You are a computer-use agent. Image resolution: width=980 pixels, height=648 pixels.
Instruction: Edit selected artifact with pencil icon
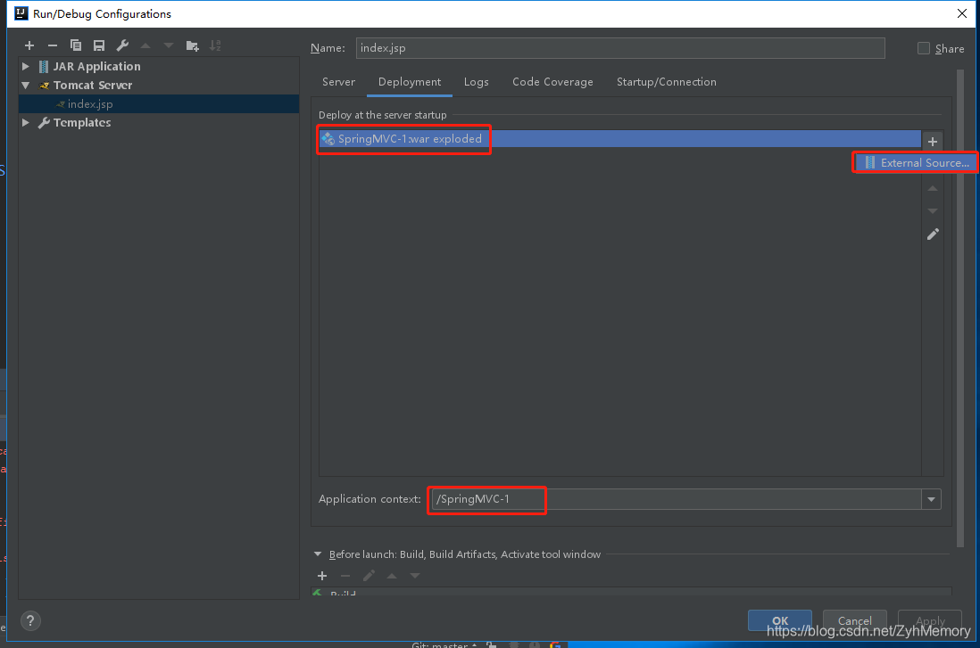coord(933,234)
